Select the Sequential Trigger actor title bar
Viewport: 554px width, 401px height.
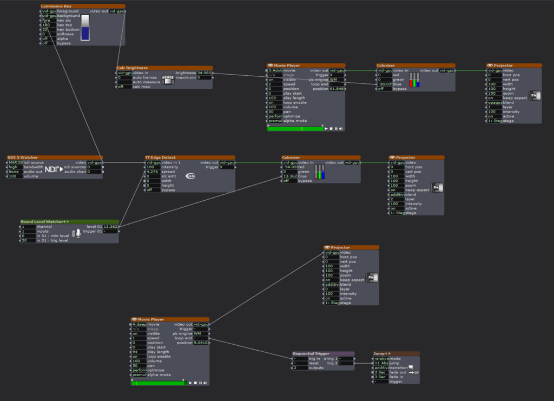(324, 354)
